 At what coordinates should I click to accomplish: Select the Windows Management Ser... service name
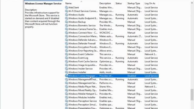coord(83,83)
